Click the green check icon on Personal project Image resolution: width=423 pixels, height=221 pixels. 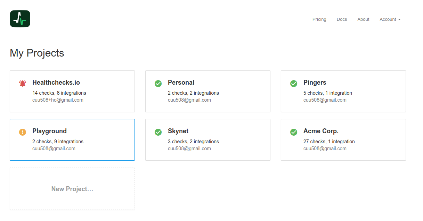[158, 83]
